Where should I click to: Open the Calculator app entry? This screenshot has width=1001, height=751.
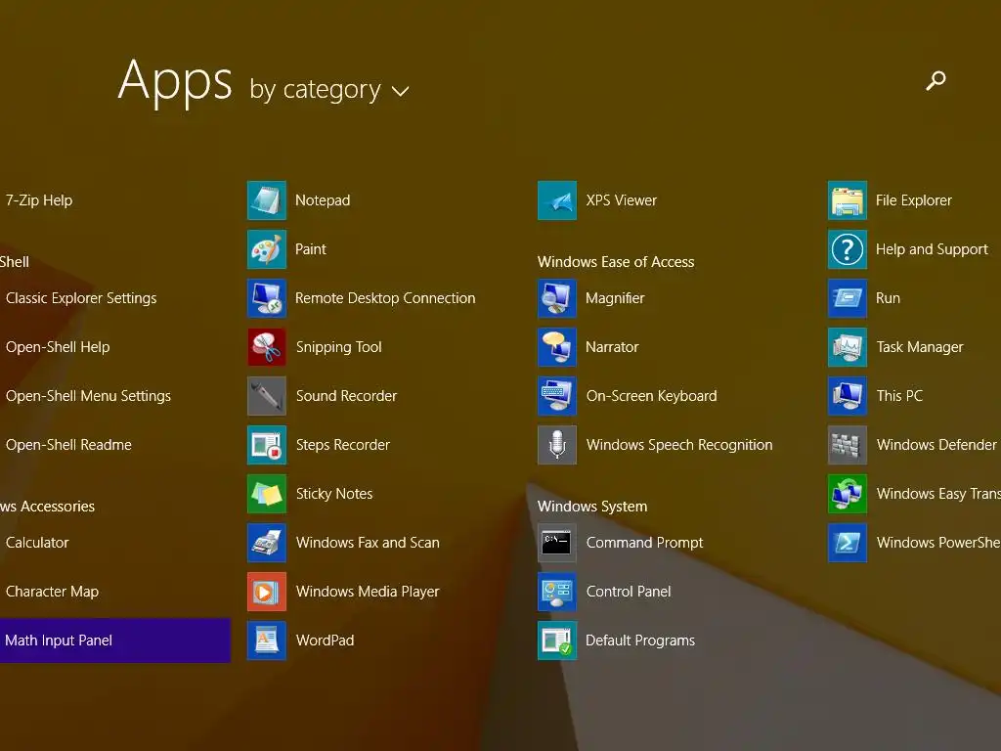pyautogui.click(x=37, y=543)
